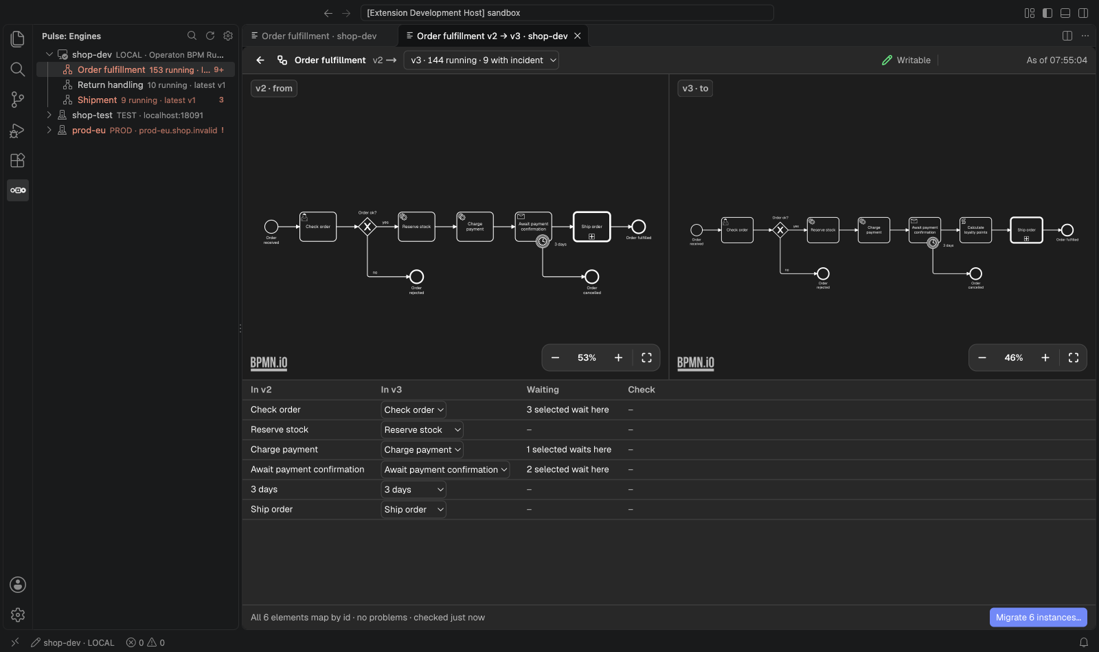Image resolution: width=1099 pixels, height=652 pixels.
Task: Select Order fulfillment process in tree
Action: (x=135, y=69)
